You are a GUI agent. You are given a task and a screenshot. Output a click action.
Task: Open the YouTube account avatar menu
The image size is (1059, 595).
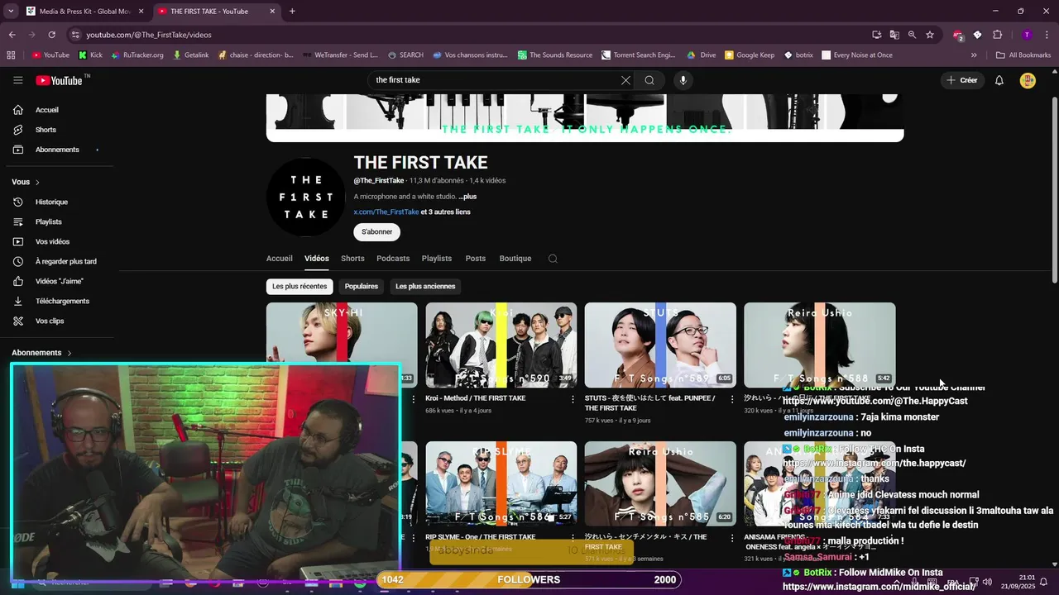(x=1028, y=80)
